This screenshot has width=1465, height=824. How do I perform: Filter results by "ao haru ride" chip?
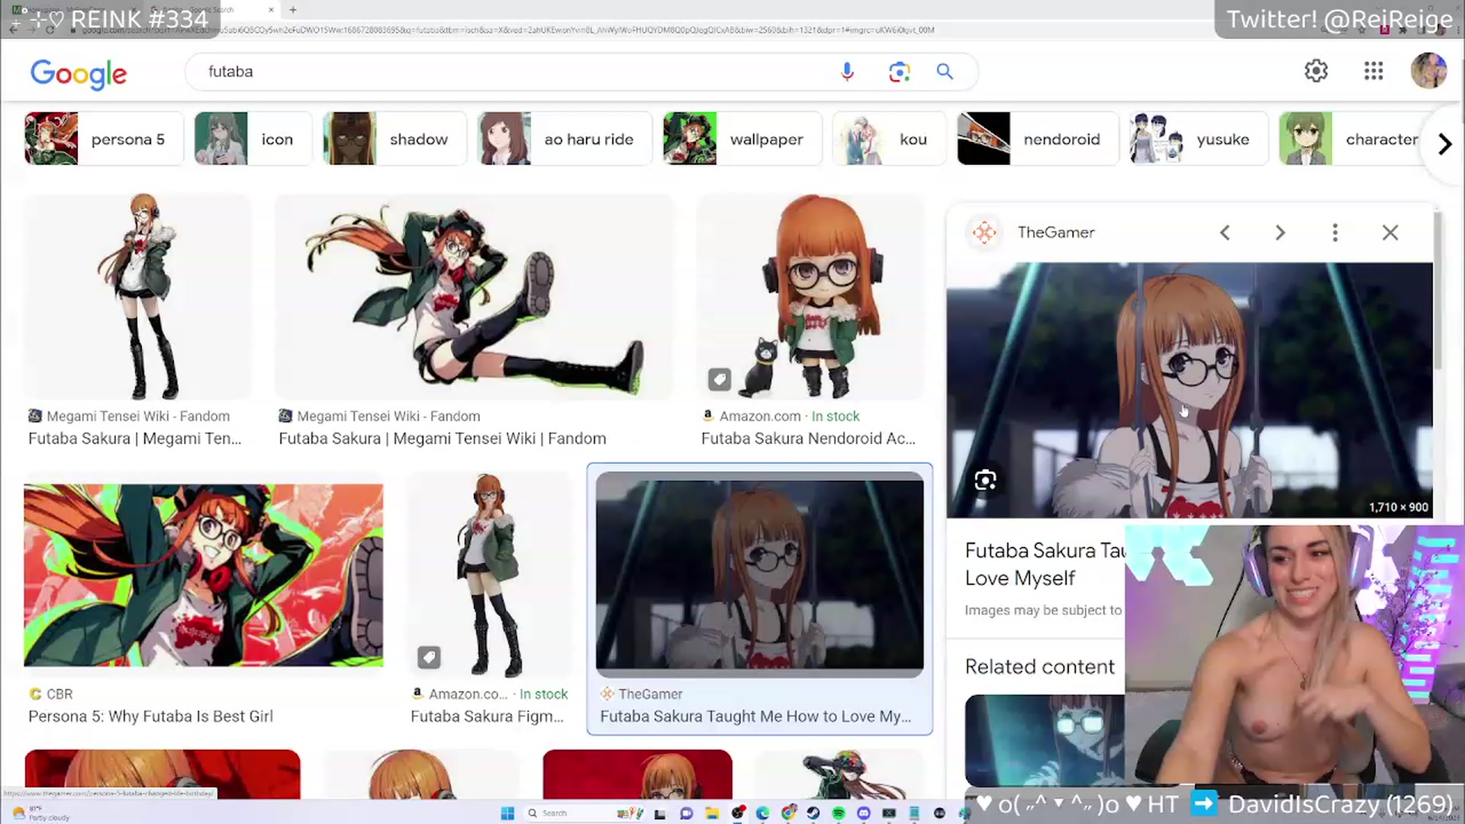click(x=565, y=139)
